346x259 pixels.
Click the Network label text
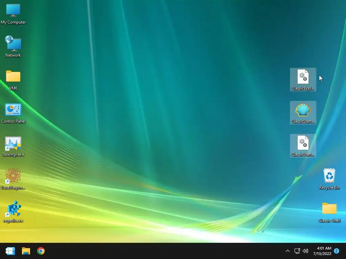pyautogui.click(x=13, y=55)
